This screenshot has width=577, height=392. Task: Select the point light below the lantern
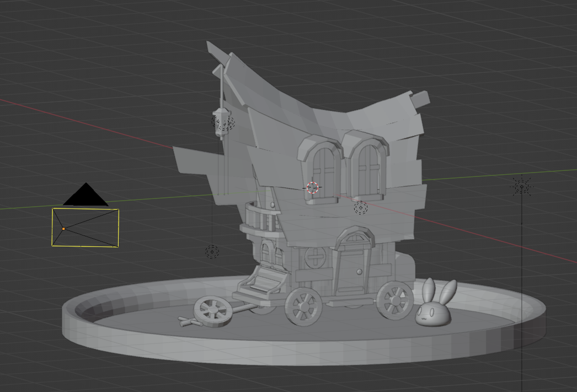[212, 252]
